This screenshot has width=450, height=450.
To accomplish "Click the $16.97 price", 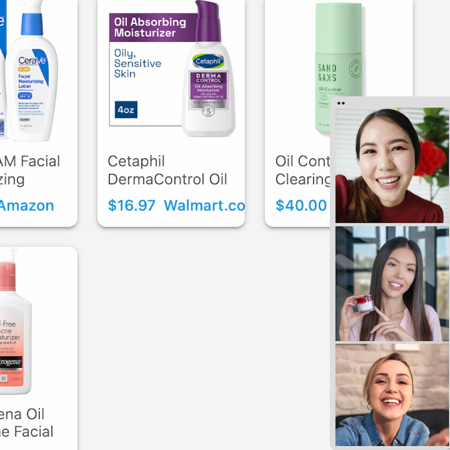I will click(131, 205).
